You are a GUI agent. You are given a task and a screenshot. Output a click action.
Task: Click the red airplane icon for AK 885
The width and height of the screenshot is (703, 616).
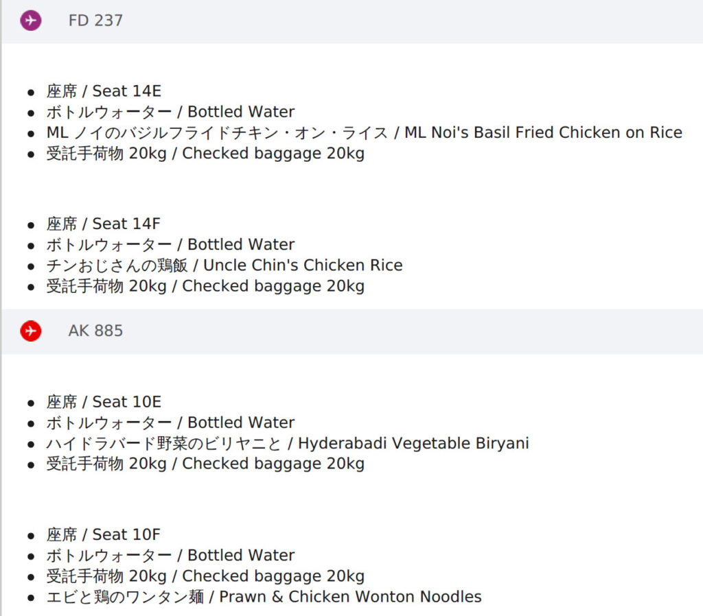tap(31, 331)
